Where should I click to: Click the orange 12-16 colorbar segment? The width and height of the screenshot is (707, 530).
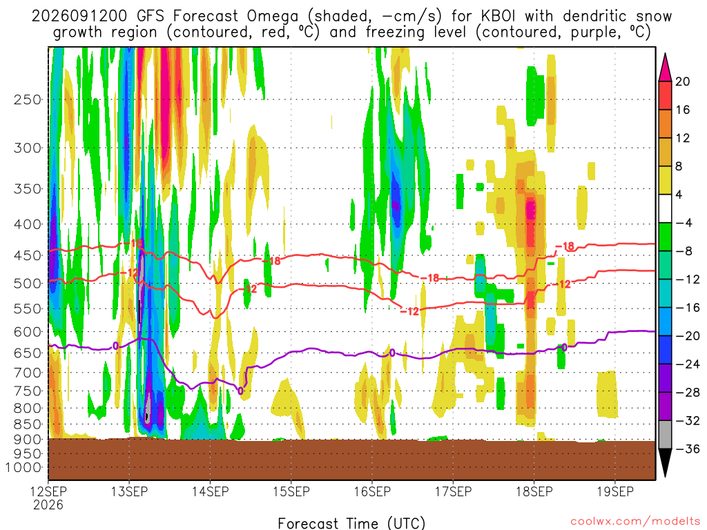[x=665, y=124]
